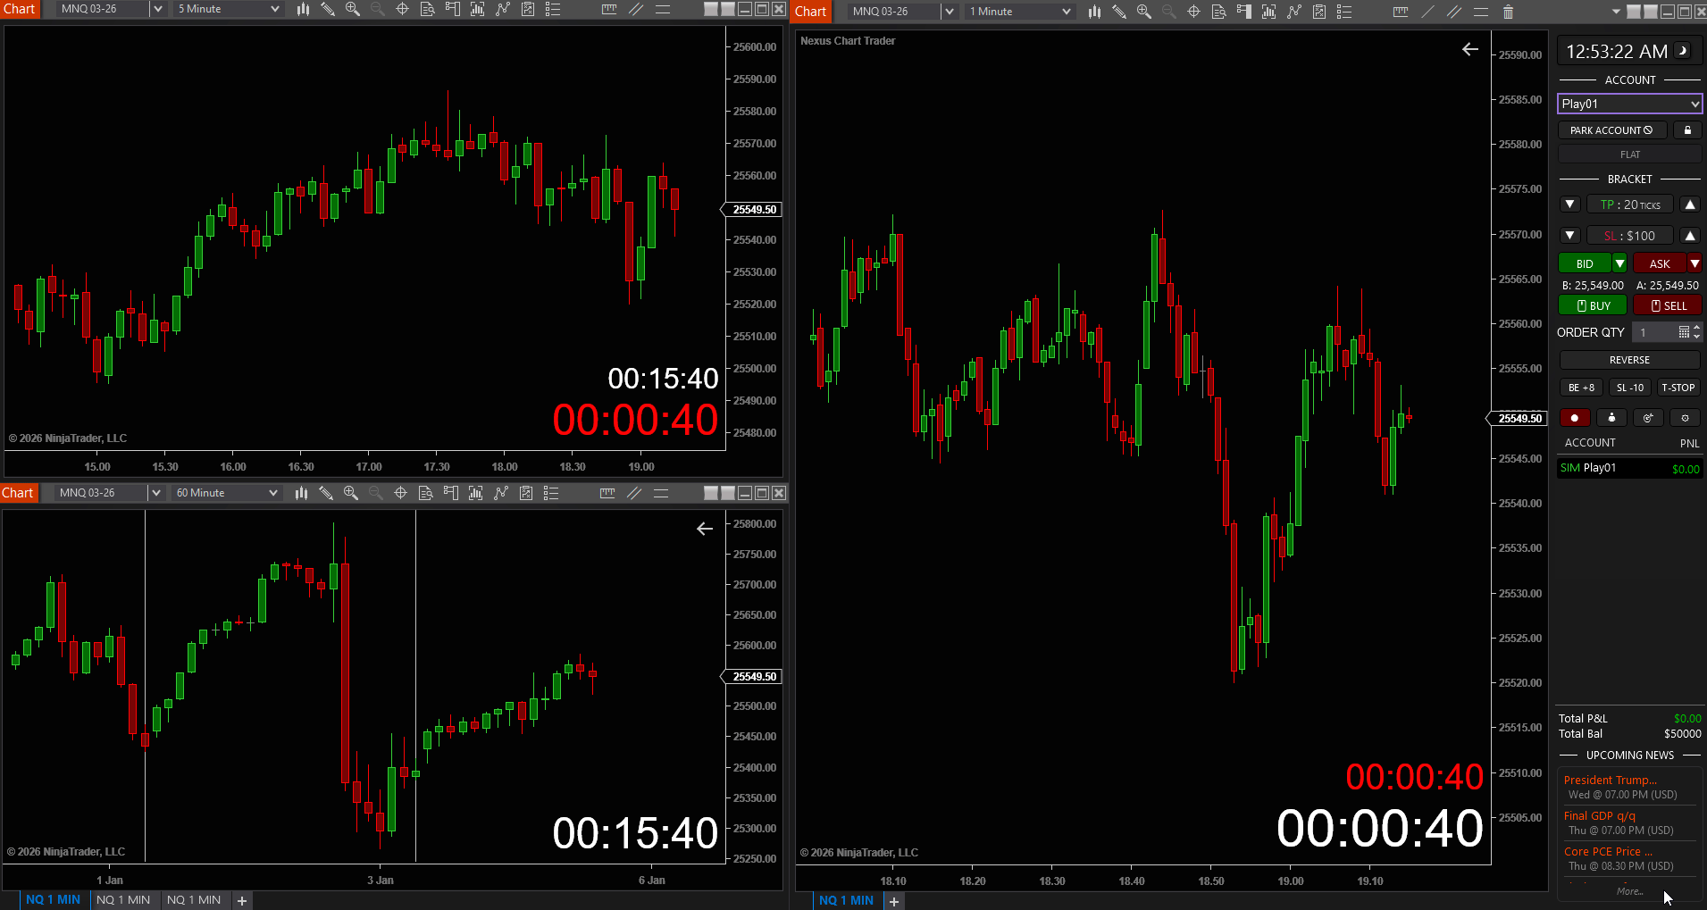
Task: Open the 5 Minute interval dropdown
Action: tap(226, 9)
